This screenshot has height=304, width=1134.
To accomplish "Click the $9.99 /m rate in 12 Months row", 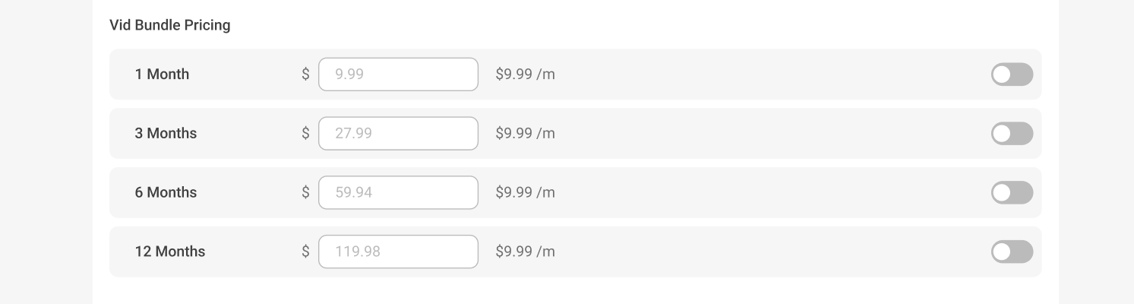I will coord(525,252).
